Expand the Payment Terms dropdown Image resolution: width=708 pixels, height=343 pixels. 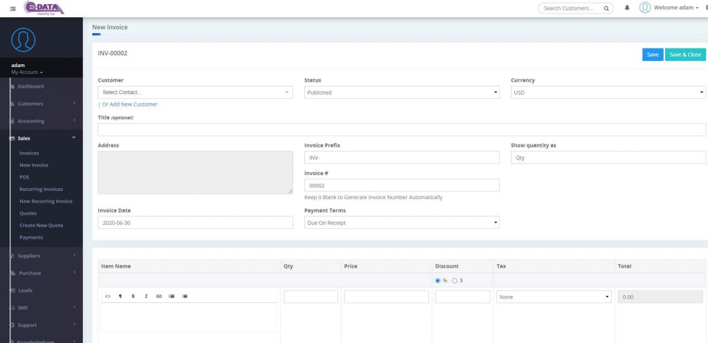coord(401,223)
